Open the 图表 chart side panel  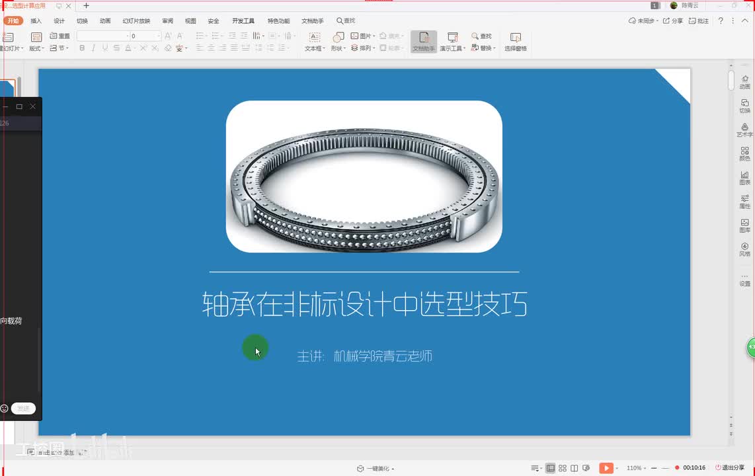(x=745, y=178)
